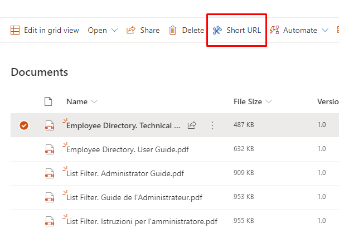Open the File Size column dropdown
This screenshot has width=339, height=228.
coord(269,101)
